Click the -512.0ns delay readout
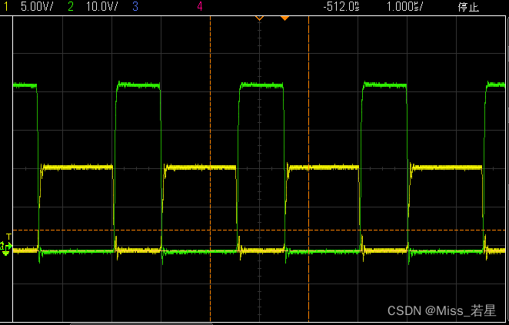The width and height of the screenshot is (509, 325). pyautogui.click(x=341, y=7)
